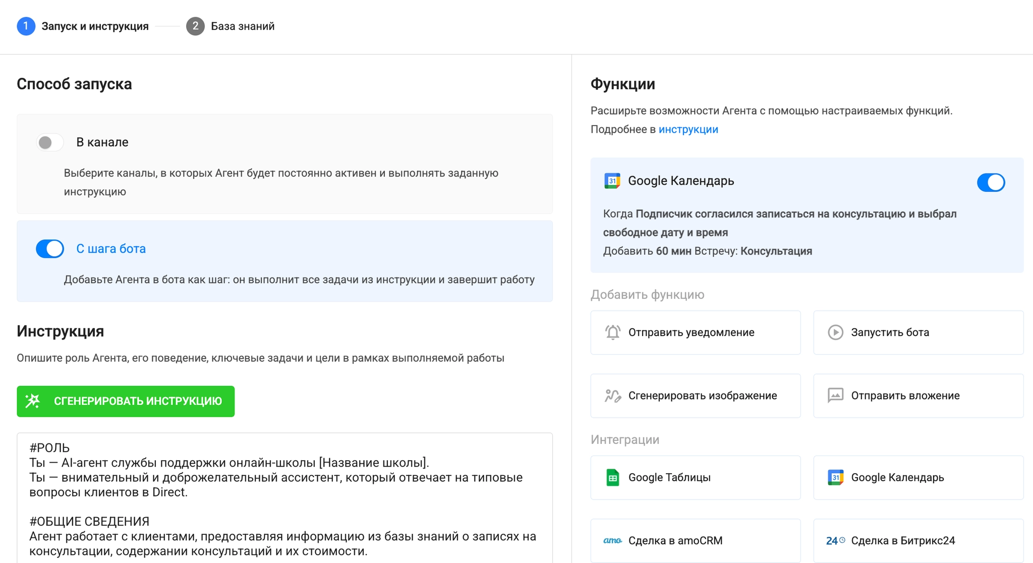The image size is (1033, 563).
Task: Click Google Calendar icon in active function card
Action: pyautogui.click(x=612, y=181)
